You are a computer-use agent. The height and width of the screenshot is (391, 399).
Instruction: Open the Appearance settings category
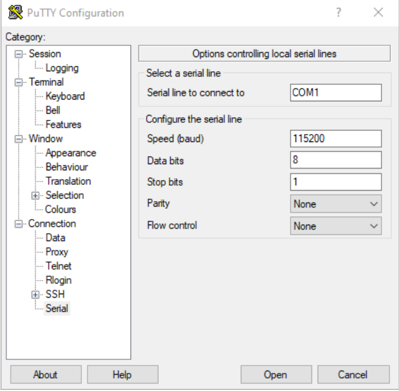tap(71, 153)
